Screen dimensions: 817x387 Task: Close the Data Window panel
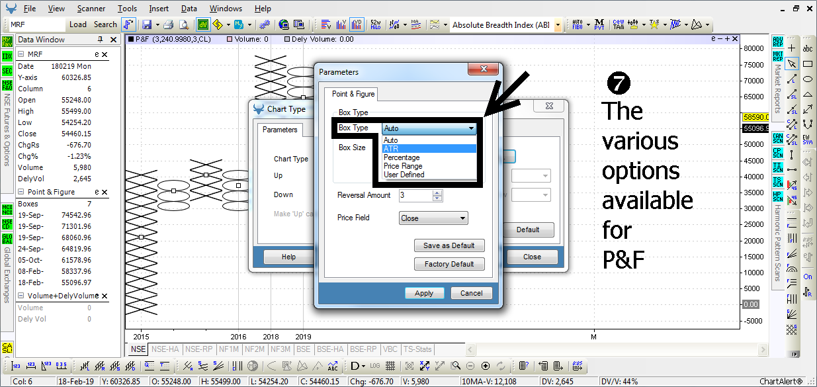coord(114,40)
